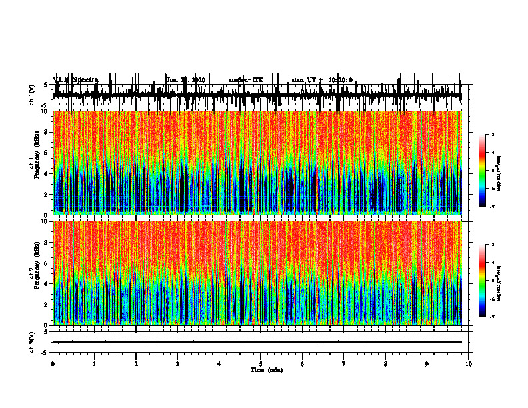The height and width of the screenshot is (408, 528).
Task: Click time tick label "9" on the x-axis
Action: 427,364
